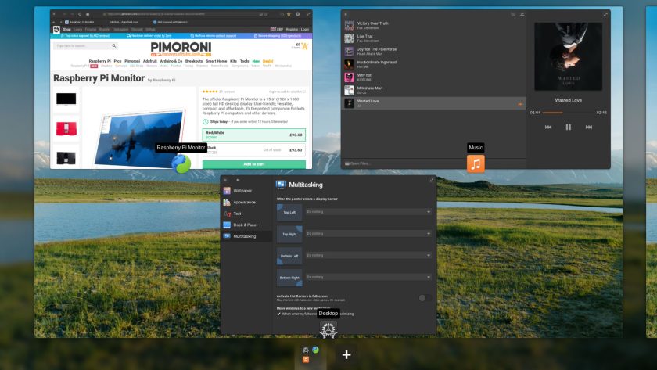Expand the Bottom Right corner action dropdown
The width and height of the screenshot is (657, 370).
coord(368,278)
